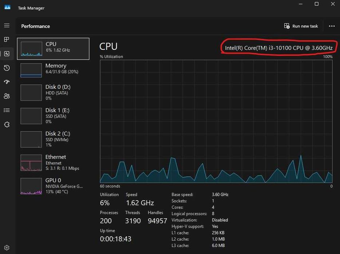Screen dimensions: 340x254
Task: Click the Hyper-V support Yes value
Action: click(215, 226)
